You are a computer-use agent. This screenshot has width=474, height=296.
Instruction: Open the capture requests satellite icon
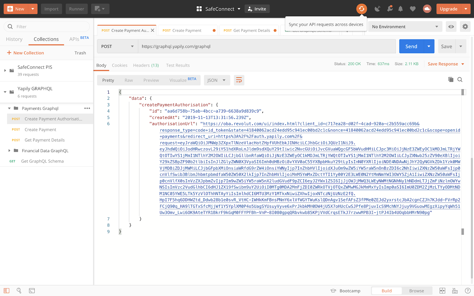(x=377, y=9)
